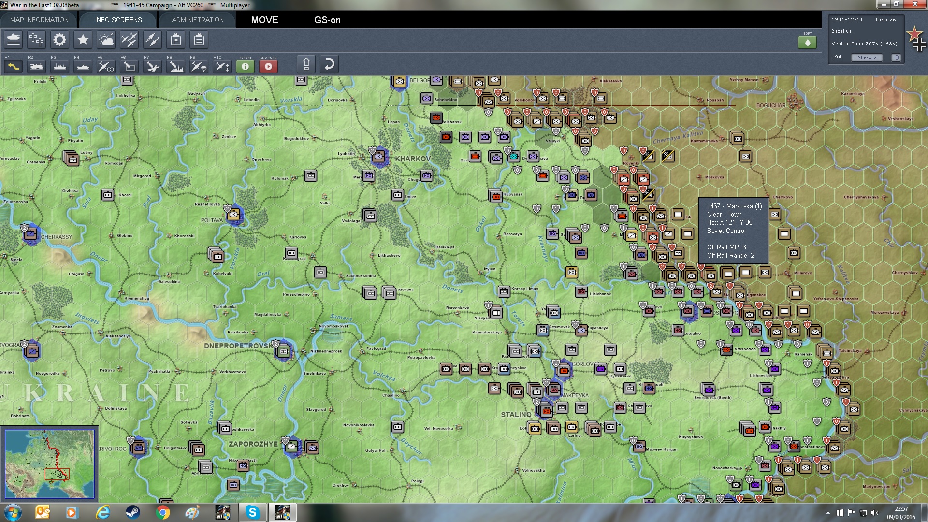The height and width of the screenshot is (522, 928).
Task: Click the red star and cross emblem
Action: [915, 38]
